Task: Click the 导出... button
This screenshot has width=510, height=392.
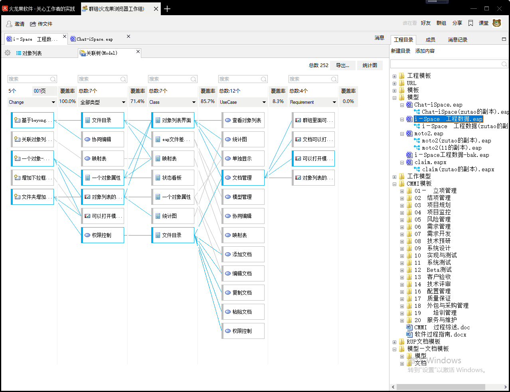Action: pos(342,65)
